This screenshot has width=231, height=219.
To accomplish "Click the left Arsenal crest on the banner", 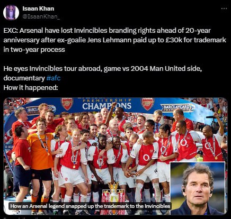I will tap(67, 104).
